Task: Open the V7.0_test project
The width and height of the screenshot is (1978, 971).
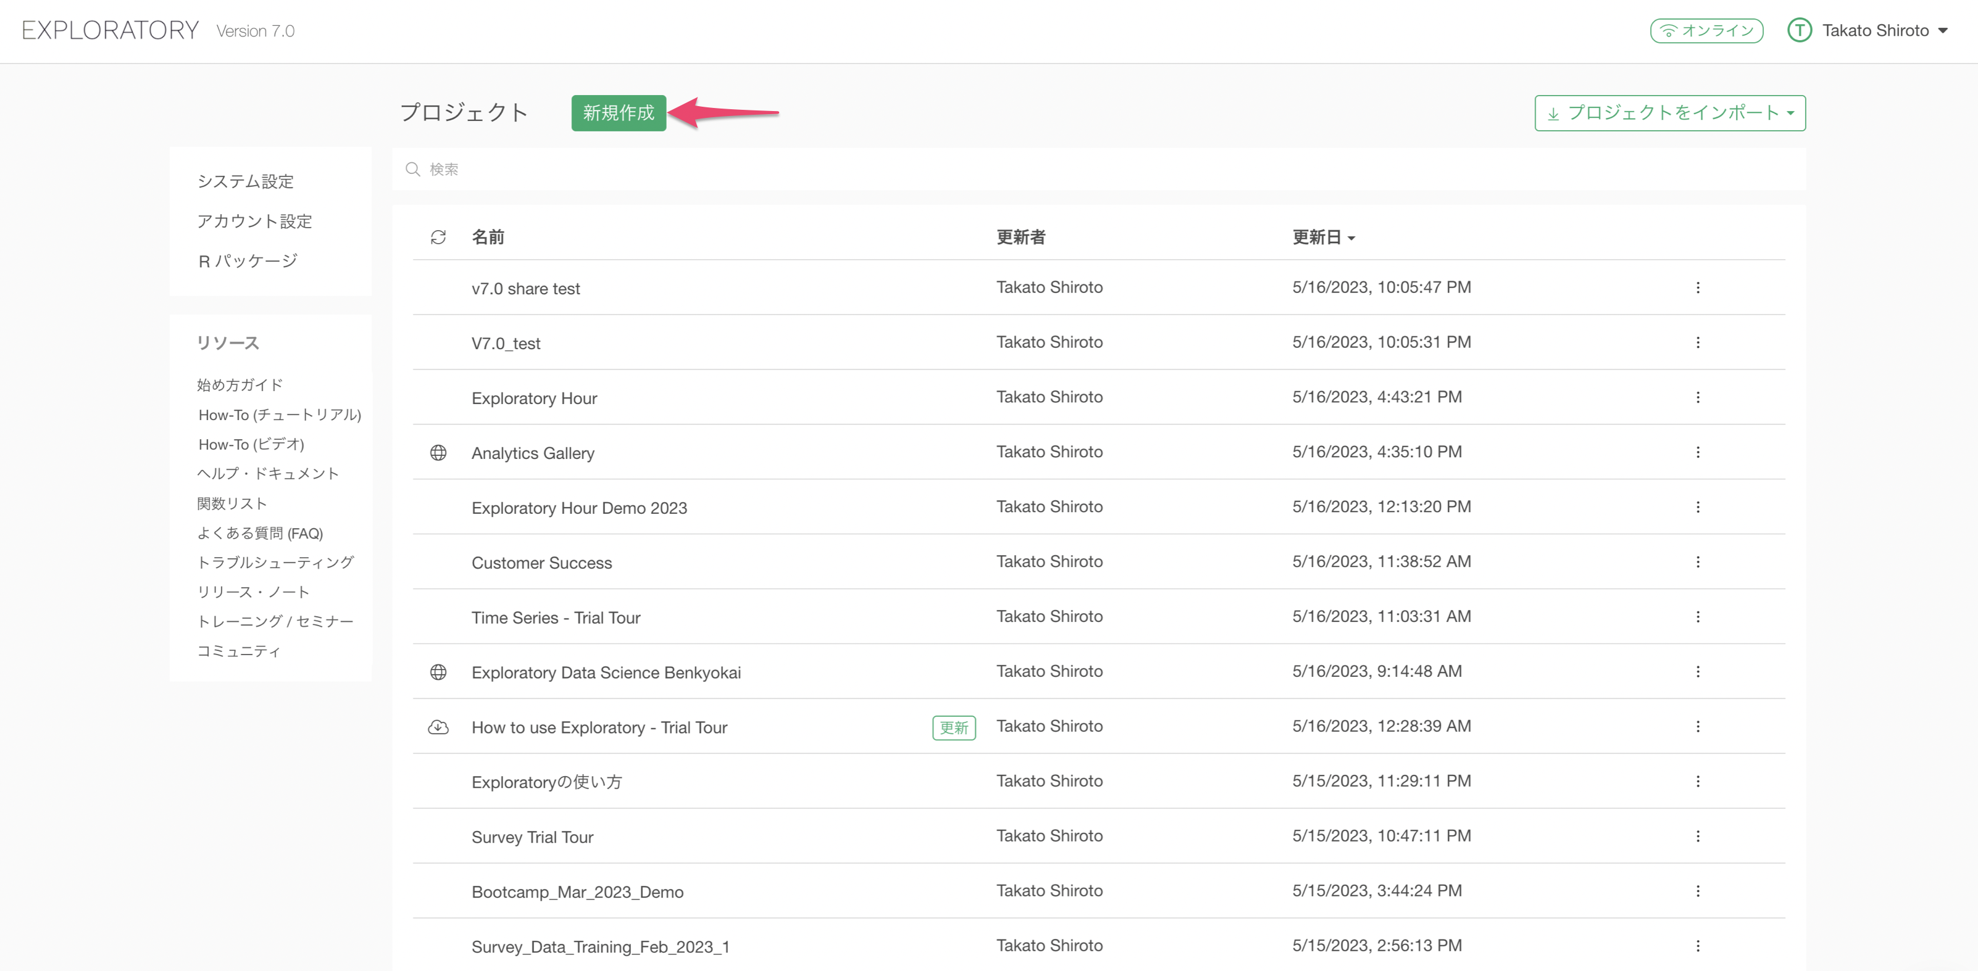Action: point(505,343)
